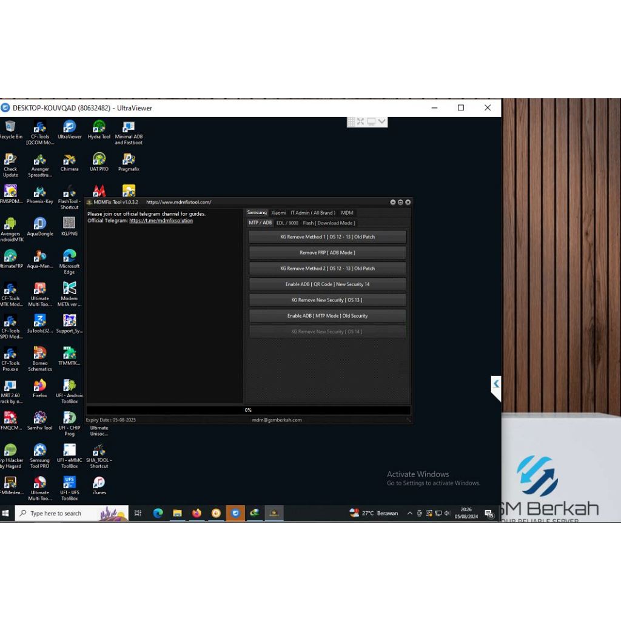Click Enable ADB [ MTP Mode ] Old Security
621x621 pixels.
(327, 316)
